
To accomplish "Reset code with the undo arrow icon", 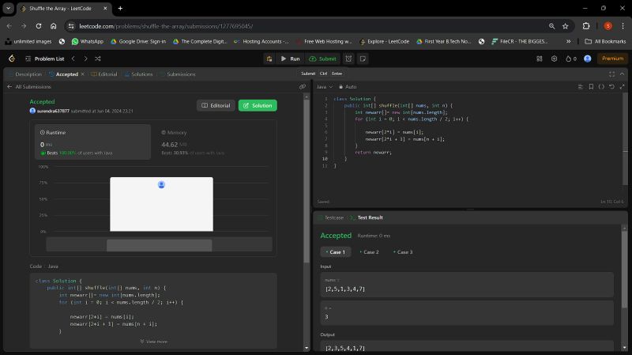I will pos(611,86).
